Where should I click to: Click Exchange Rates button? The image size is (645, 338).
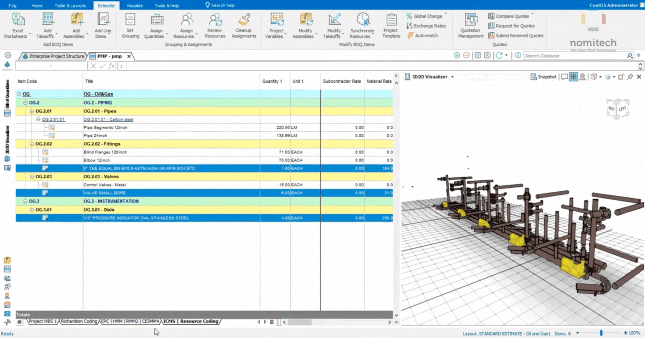[x=426, y=26]
